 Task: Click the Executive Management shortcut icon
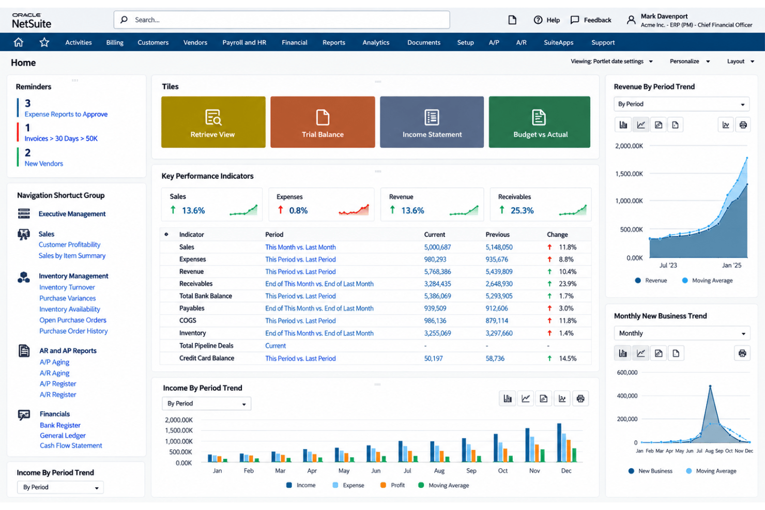24,213
